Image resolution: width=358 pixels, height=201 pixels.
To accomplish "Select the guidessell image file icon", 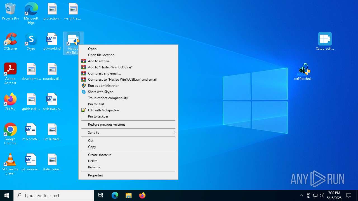I will 31,102.
